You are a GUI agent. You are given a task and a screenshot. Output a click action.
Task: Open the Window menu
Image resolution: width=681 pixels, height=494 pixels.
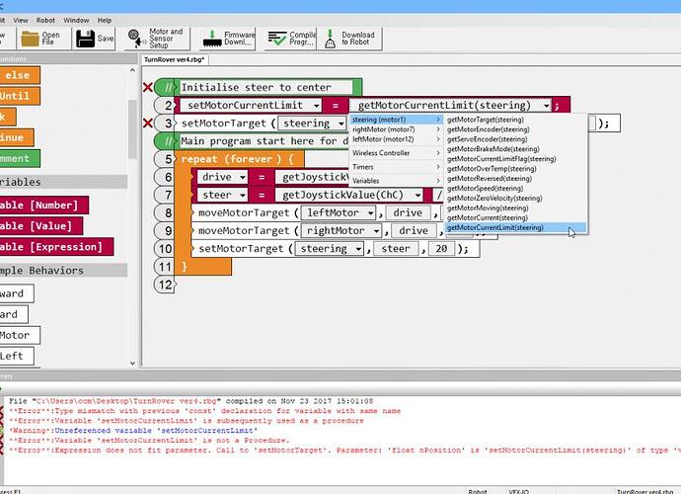[x=76, y=21]
